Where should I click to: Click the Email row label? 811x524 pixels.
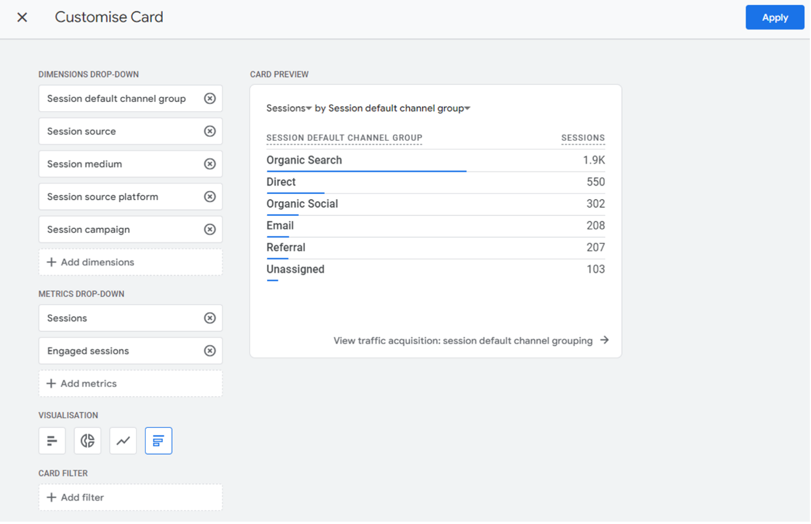tap(280, 226)
